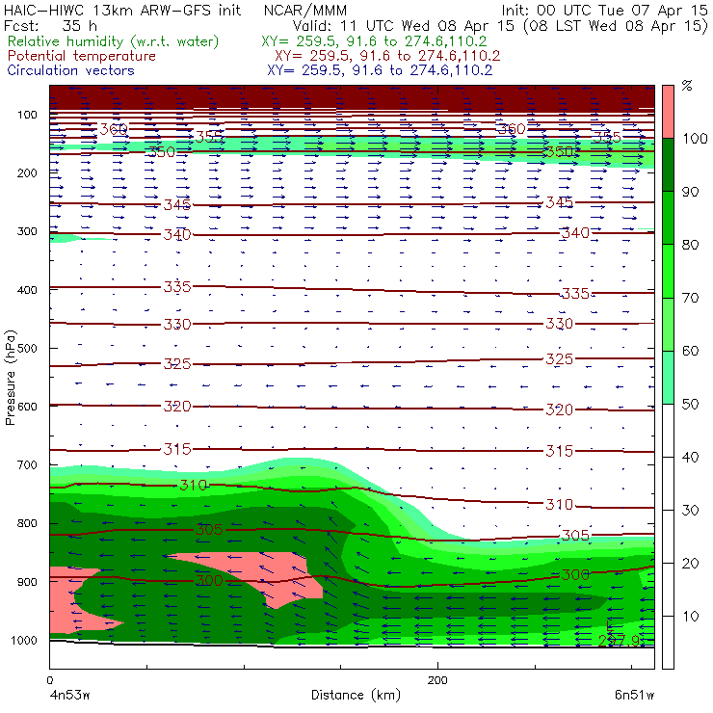This screenshot has height=713, width=713.
Task: Click the '6n51w' end location label
Action: 634,695
